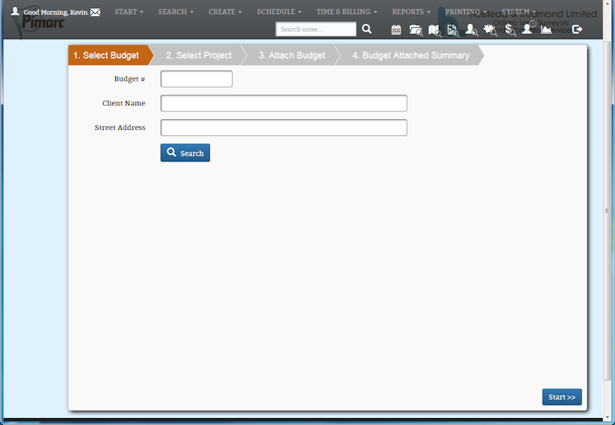Open the map search icon
Image resolution: width=615 pixels, height=425 pixels.
(x=434, y=30)
